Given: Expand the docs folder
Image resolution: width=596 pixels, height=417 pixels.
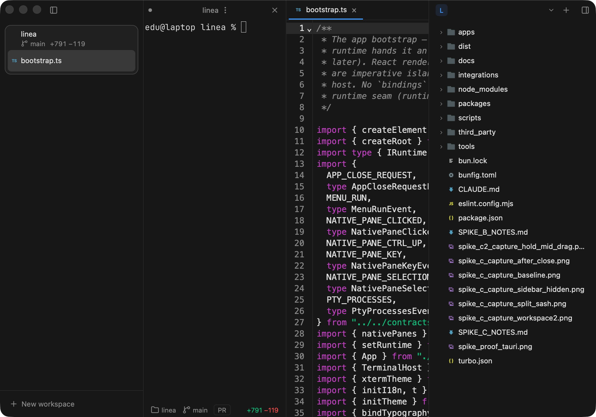Looking at the screenshot, I should point(441,61).
